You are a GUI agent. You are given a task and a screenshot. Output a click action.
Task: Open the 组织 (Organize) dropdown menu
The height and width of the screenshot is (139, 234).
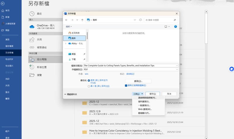pyautogui.click(x=69, y=27)
